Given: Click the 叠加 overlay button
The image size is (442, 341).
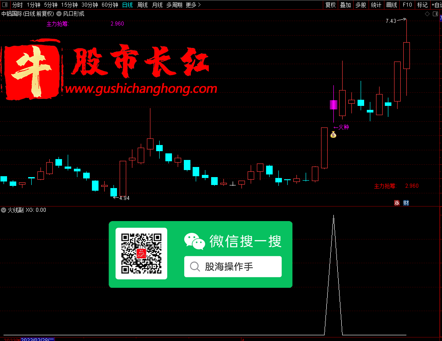Looking at the screenshot, I should tap(345, 5).
